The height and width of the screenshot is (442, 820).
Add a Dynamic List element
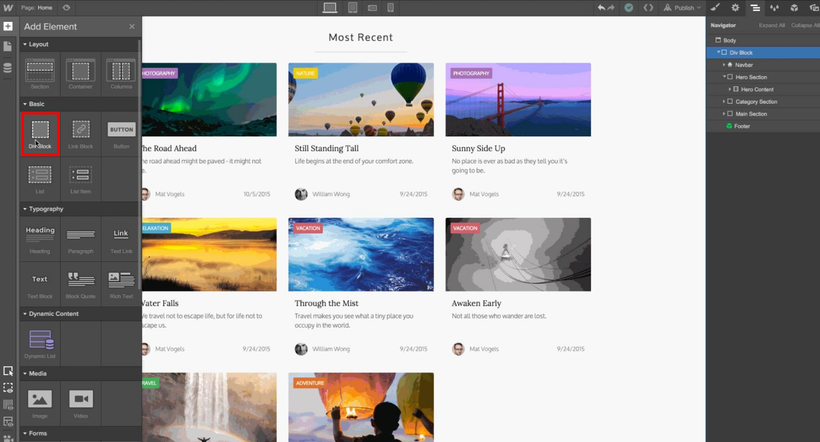point(40,344)
